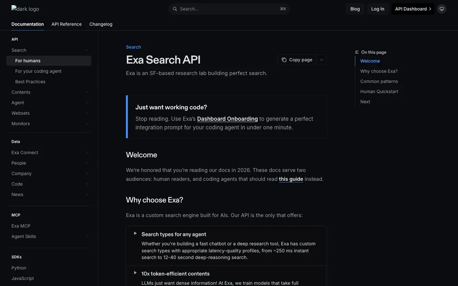458x286 pixels.
Task: Expand the Contents sidebar section
Action: [x=87, y=92]
